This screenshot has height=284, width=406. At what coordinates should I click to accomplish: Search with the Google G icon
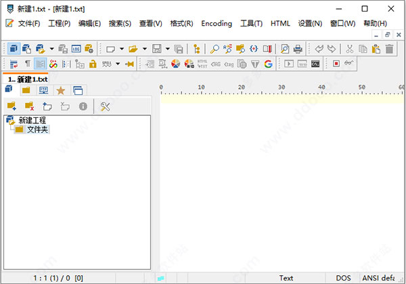pyautogui.click(x=268, y=64)
